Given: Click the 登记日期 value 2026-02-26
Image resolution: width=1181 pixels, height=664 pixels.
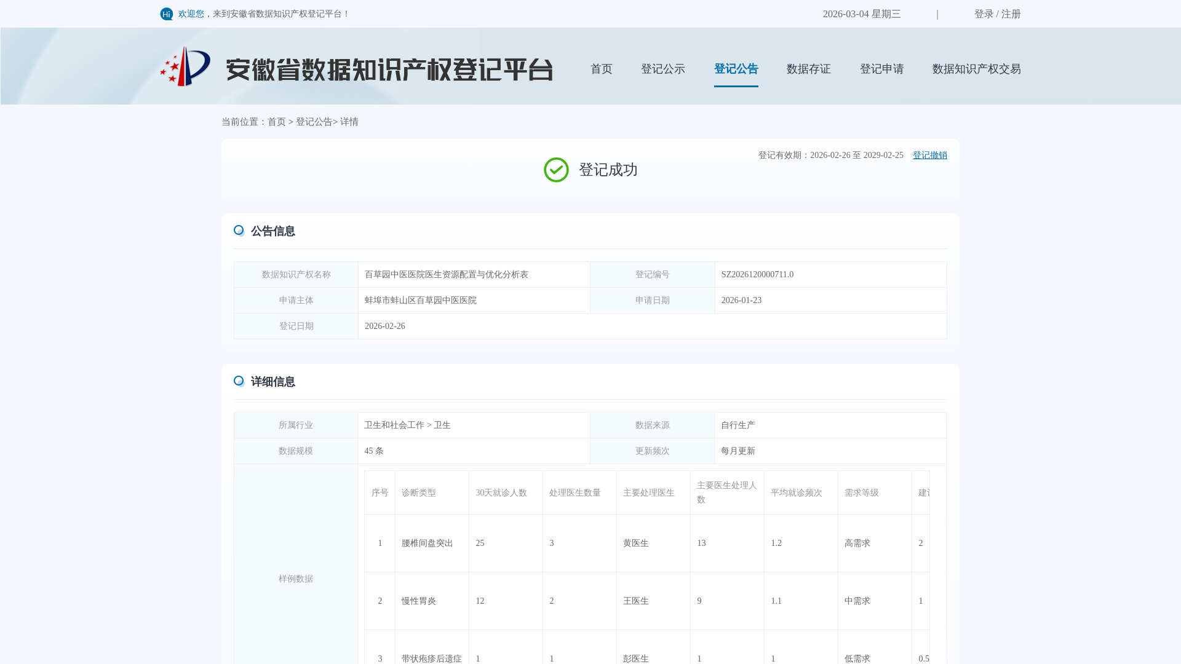Looking at the screenshot, I should (x=385, y=326).
